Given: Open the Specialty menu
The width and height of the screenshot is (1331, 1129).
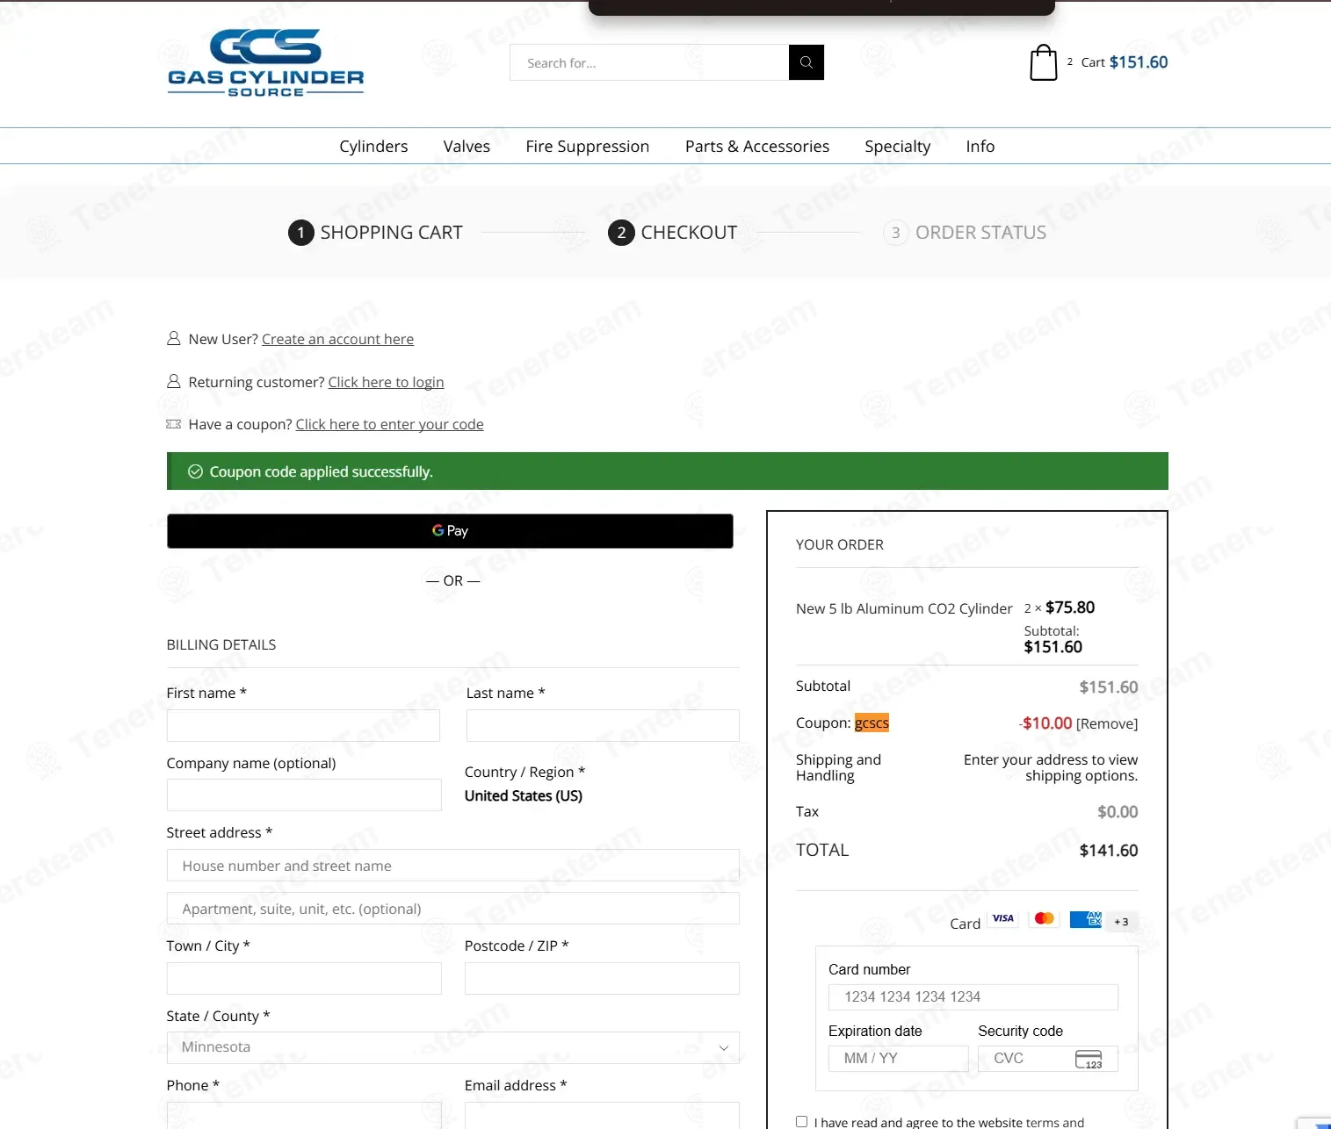Looking at the screenshot, I should pyautogui.click(x=897, y=147).
